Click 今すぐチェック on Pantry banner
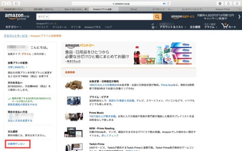 tap(74, 61)
